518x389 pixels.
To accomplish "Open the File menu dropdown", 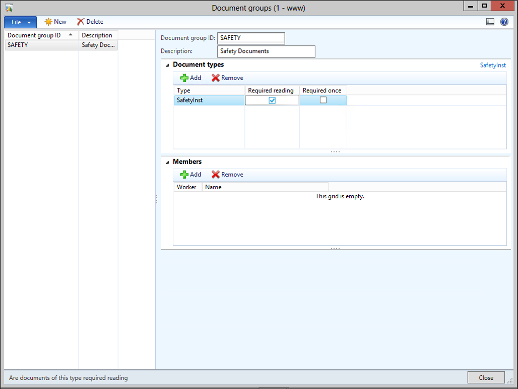I will click(20, 22).
